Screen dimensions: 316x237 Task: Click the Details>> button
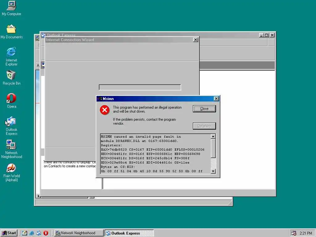[x=204, y=126]
